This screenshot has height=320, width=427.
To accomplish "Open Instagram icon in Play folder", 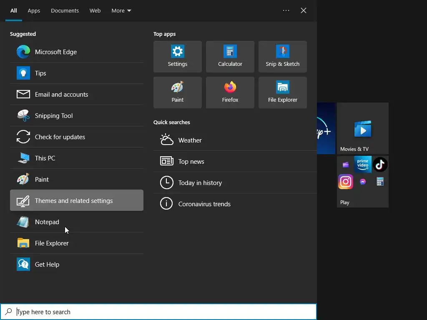I will tap(346, 182).
